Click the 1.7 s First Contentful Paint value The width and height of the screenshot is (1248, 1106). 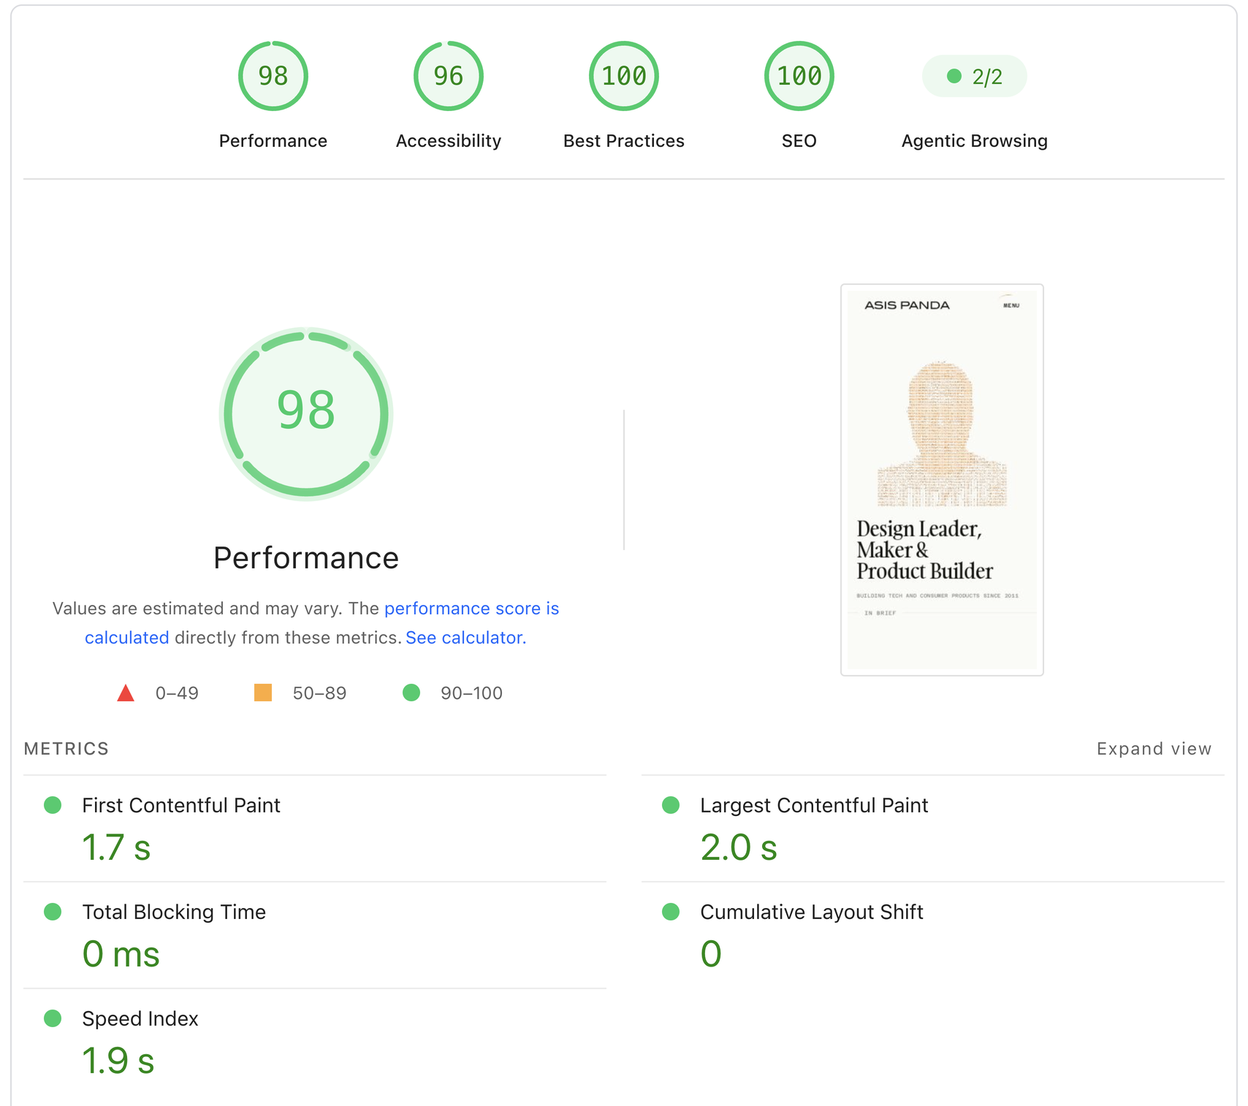tap(116, 847)
